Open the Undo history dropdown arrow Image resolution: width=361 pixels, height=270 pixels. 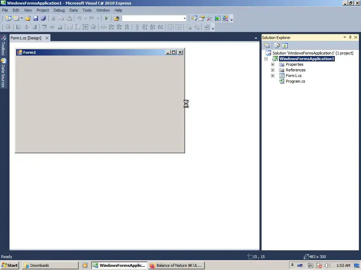pos(85,18)
